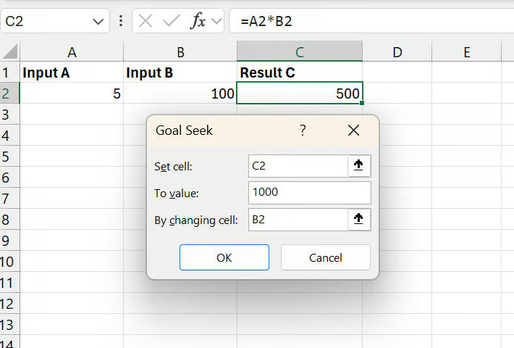Click the Select All corner triangle
This screenshot has width=514, height=348.
pyautogui.click(x=10, y=52)
